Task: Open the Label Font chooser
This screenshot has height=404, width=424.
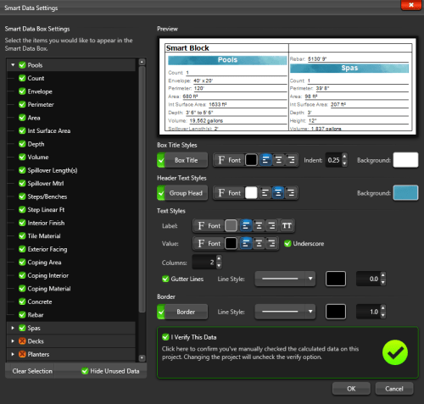Action: [209, 226]
